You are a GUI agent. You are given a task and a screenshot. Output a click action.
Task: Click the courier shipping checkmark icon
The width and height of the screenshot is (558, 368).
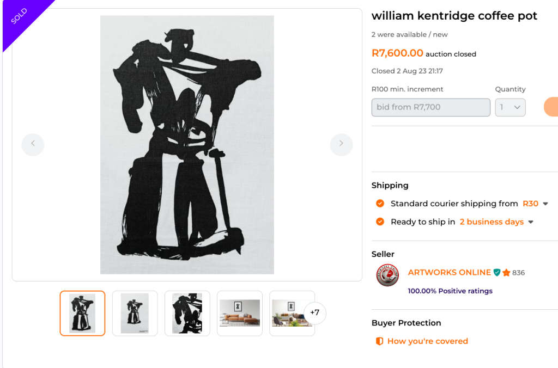[x=380, y=203]
